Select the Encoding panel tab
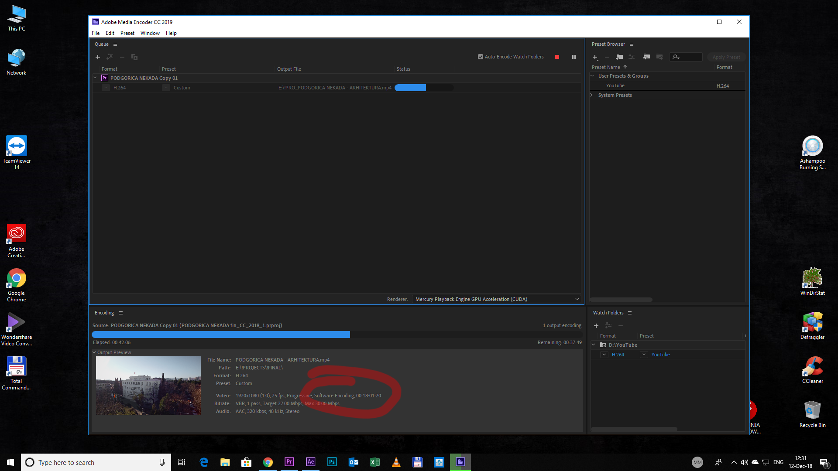The width and height of the screenshot is (838, 471). (x=104, y=313)
